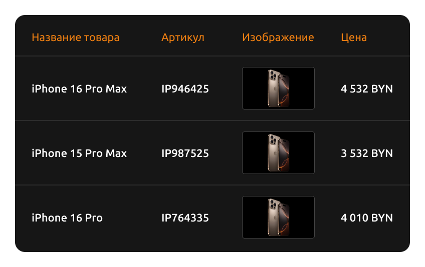The width and height of the screenshot is (425, 267).
Task: Select the iPhone 16 Pro Max product name
Action: click(79, 88)
